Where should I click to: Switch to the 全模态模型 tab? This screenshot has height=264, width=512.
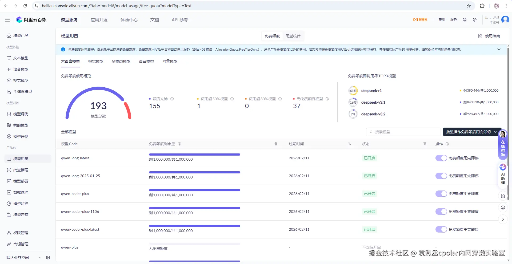pyautogui.click(x=121, y=61)
